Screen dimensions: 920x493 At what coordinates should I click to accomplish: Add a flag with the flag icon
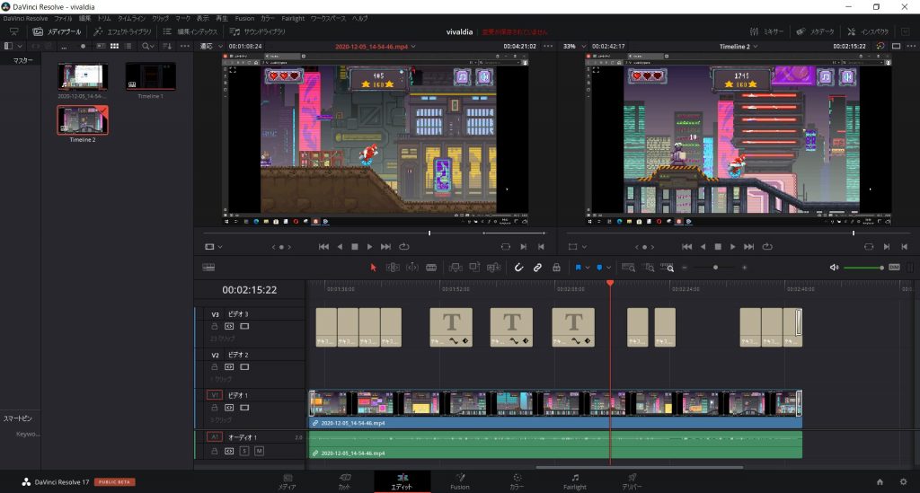pyautogui.click(x=578, y=268)
